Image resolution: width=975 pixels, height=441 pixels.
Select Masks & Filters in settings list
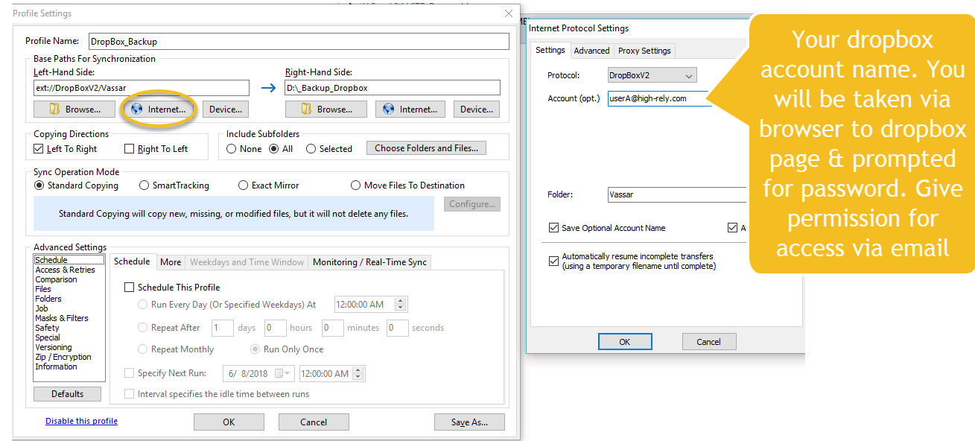coord(69,318)
